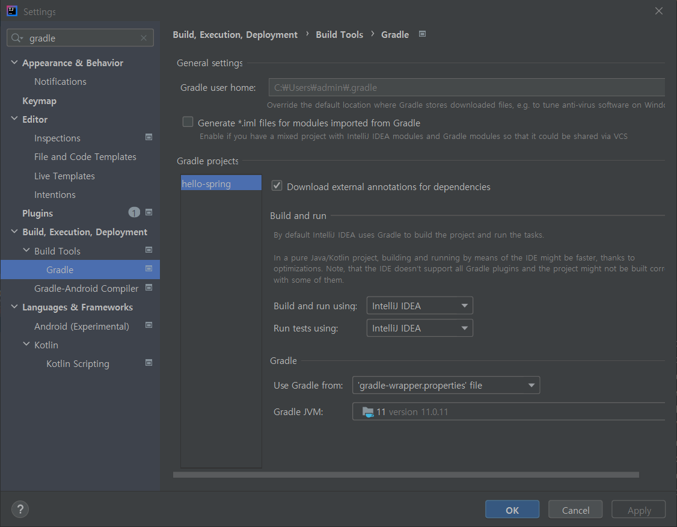Image resolution: width=677 pixels, height=527 pixels.
Task: Open Intentions settings
Action: point(55,195)
